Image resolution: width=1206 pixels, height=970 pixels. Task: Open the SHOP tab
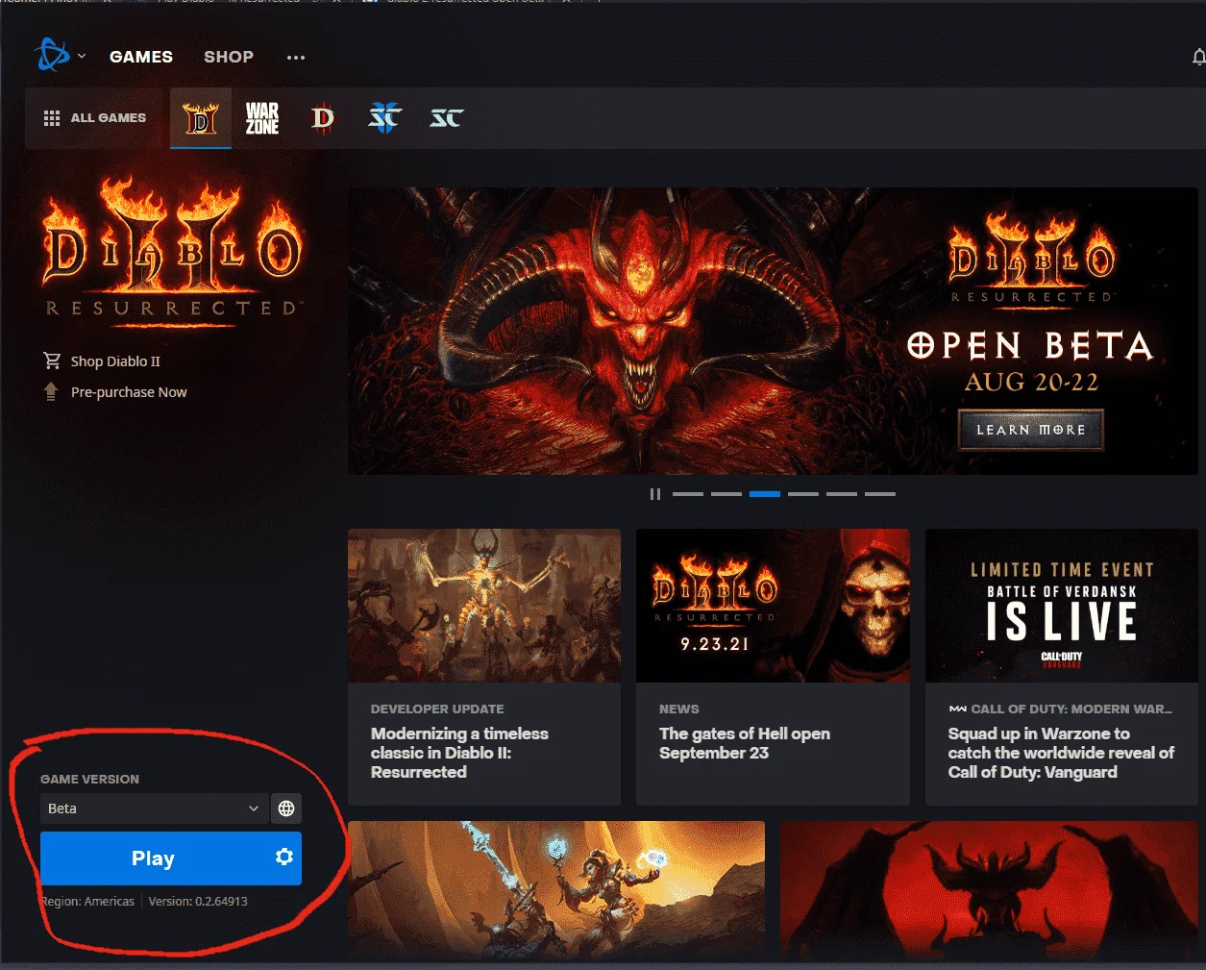pyautogui.click(x=229, y=57)
